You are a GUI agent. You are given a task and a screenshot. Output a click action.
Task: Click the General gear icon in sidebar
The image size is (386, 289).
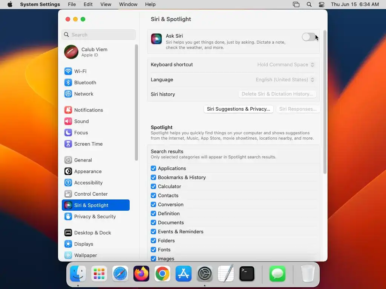(68, 160)
